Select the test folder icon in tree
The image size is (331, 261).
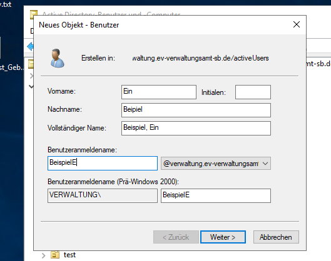point(55,255)
